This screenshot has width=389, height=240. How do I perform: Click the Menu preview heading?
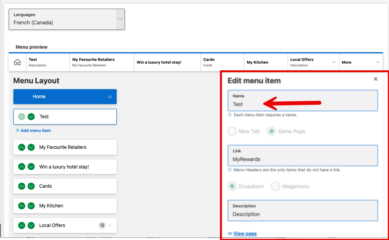click(x=32, y=47)
